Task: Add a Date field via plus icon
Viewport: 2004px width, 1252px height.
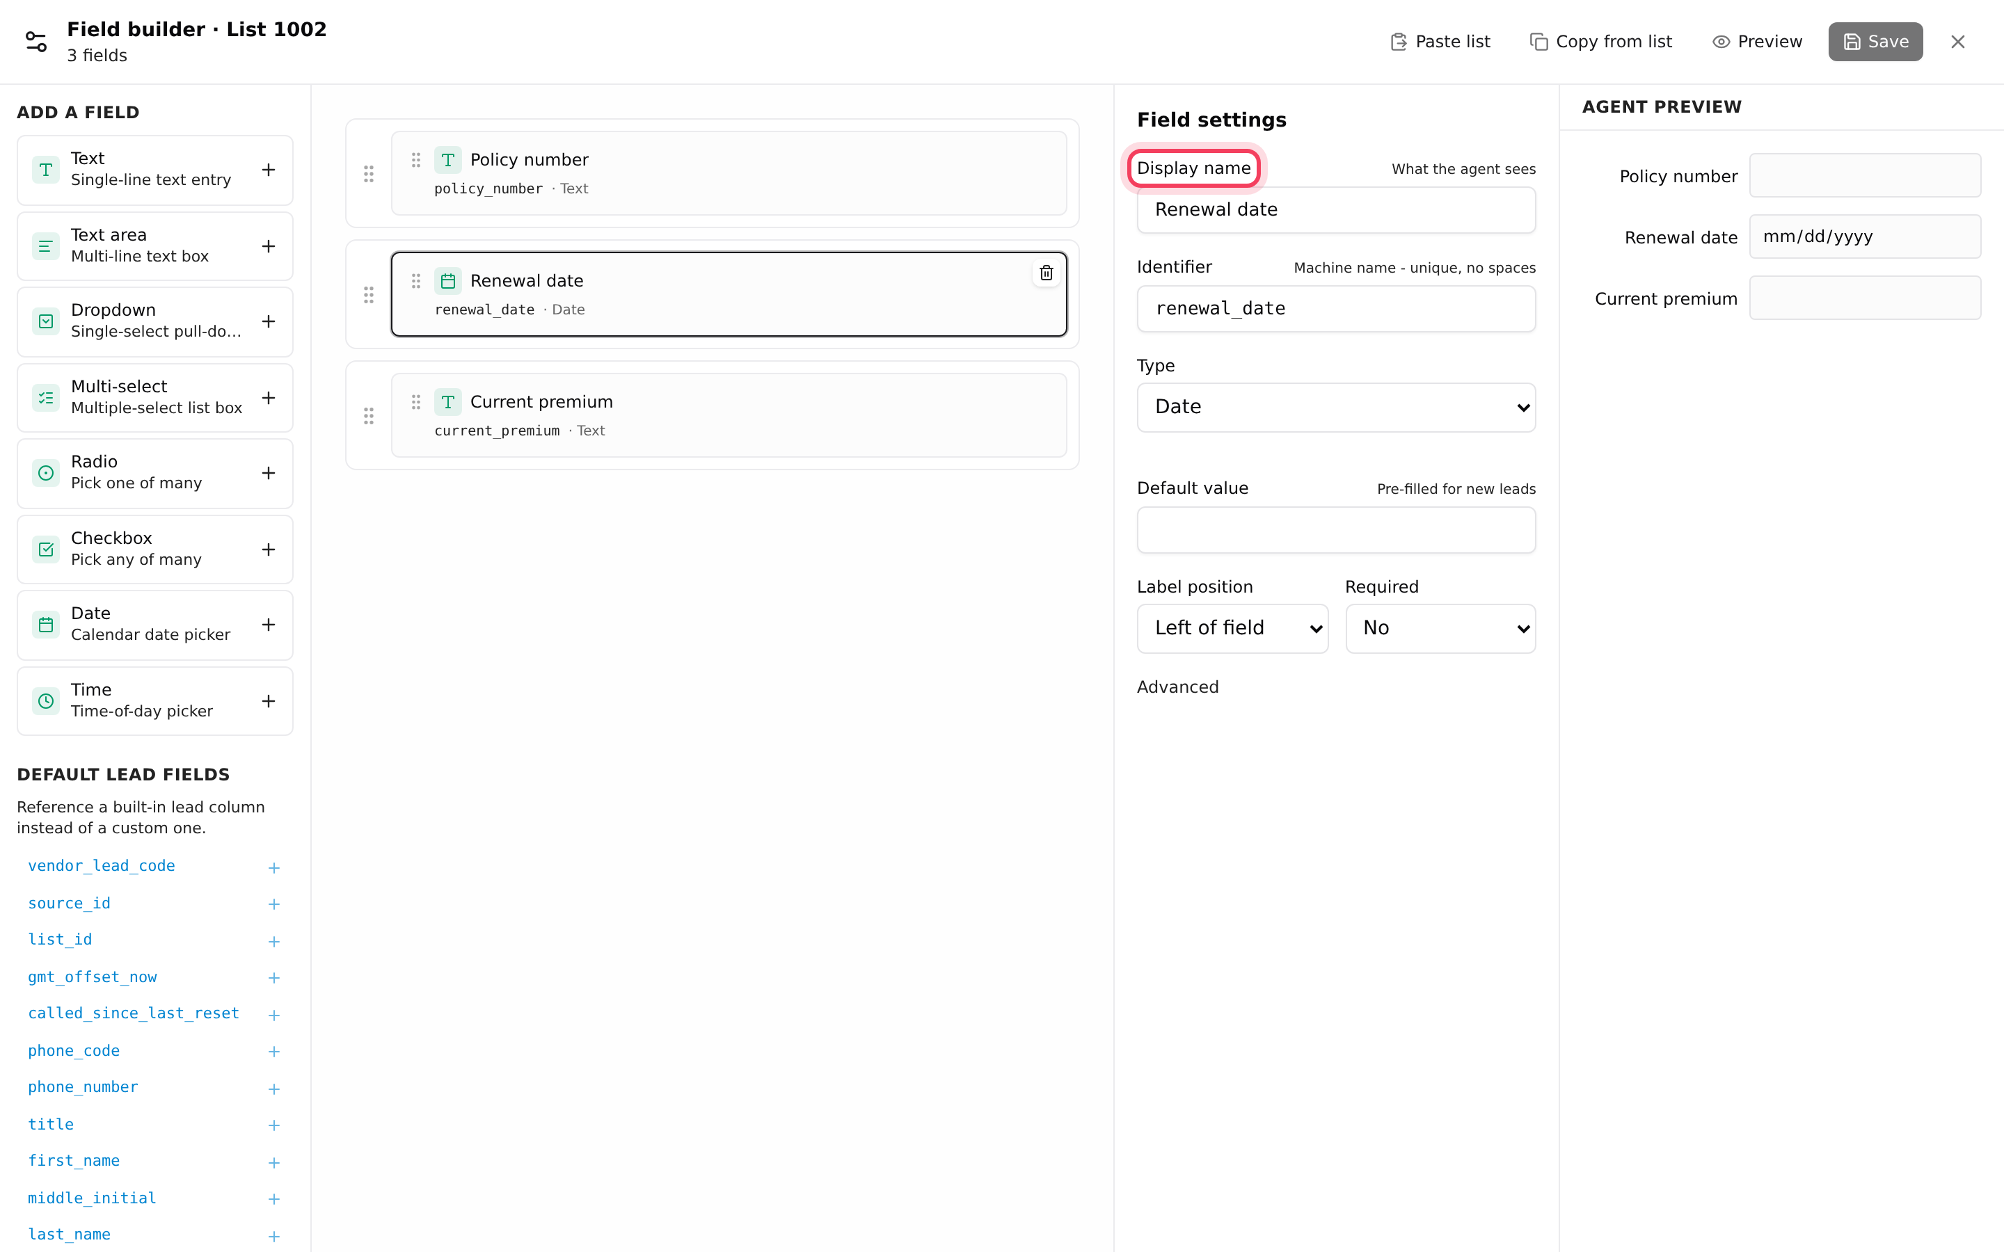Action: [269, 625]
